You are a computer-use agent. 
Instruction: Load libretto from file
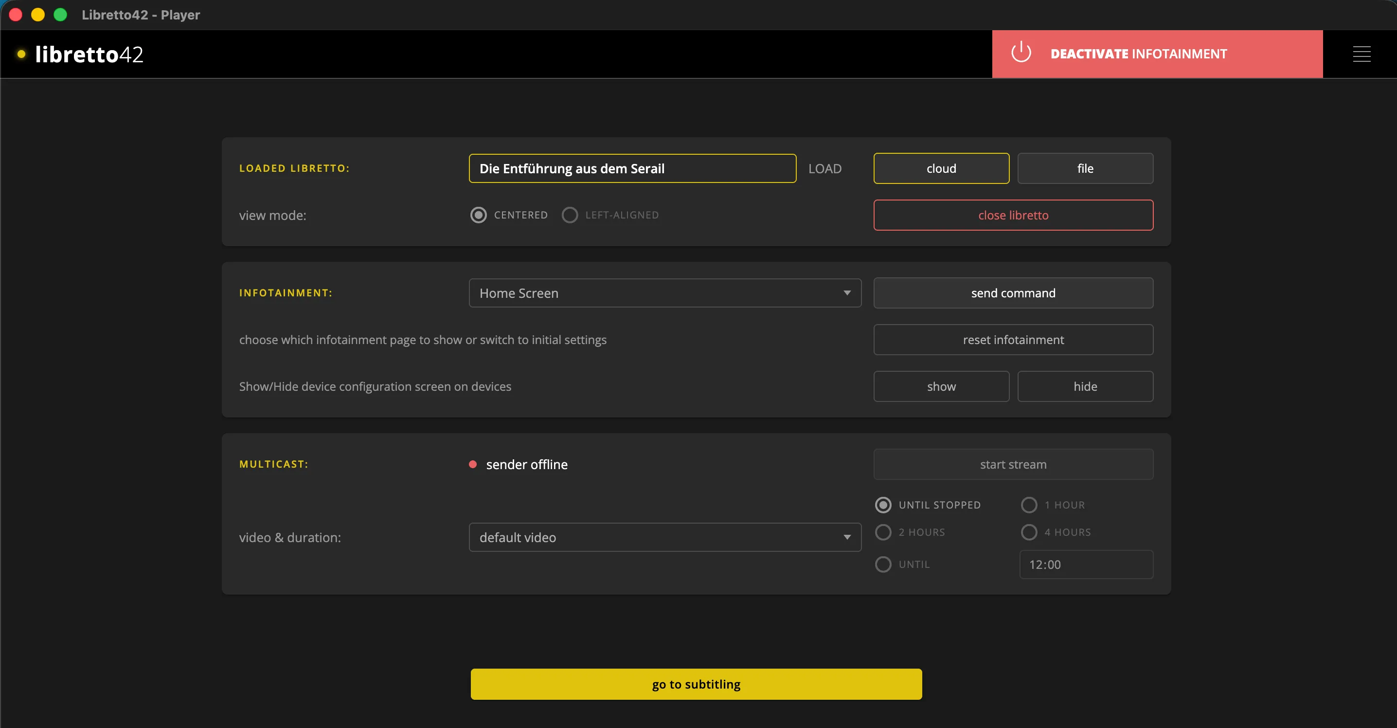[x=1085, y=168]
